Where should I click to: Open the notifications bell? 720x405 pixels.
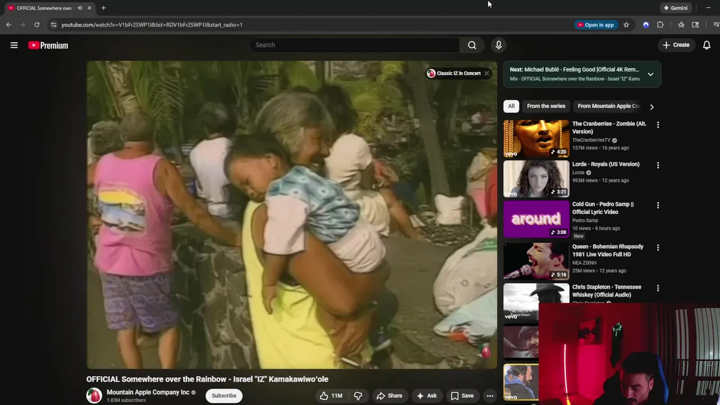pyautogui.click(x=706, y=45)
